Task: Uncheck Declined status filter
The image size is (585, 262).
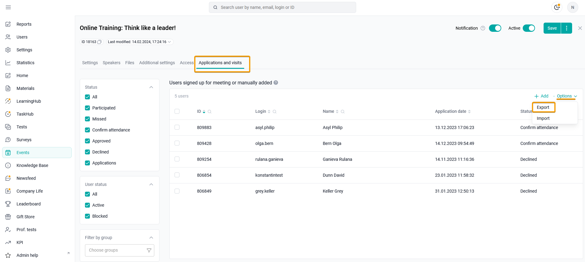Action: point(87,152)
